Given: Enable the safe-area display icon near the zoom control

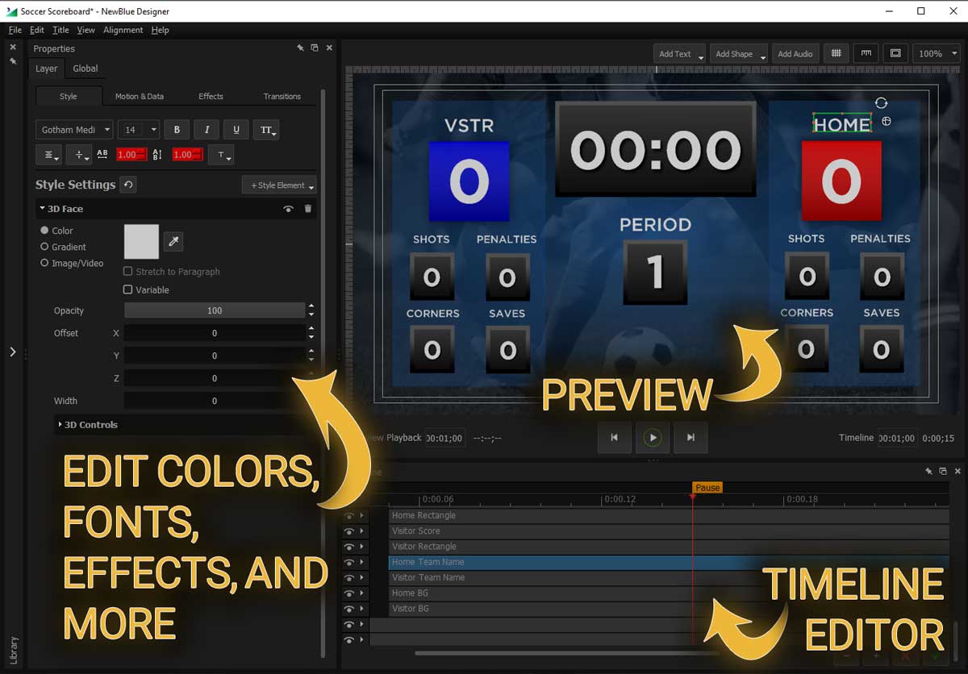Looking at the screenshot, I should (x=895, y=53).
